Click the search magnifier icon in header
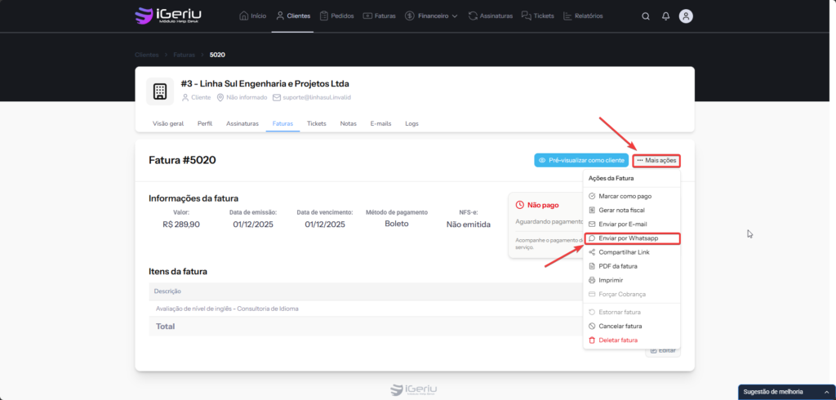836x400 pixels. point(646,16)
